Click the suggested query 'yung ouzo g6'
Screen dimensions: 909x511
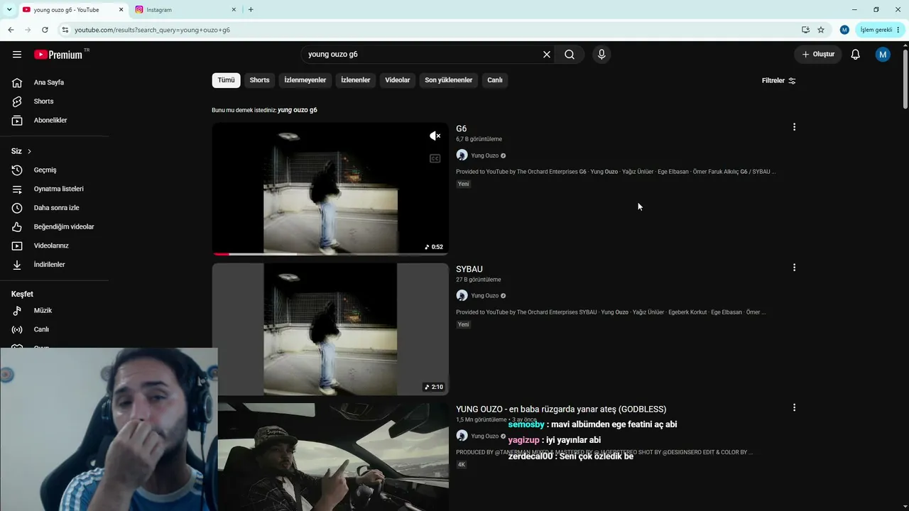click(x=298, y=110)
